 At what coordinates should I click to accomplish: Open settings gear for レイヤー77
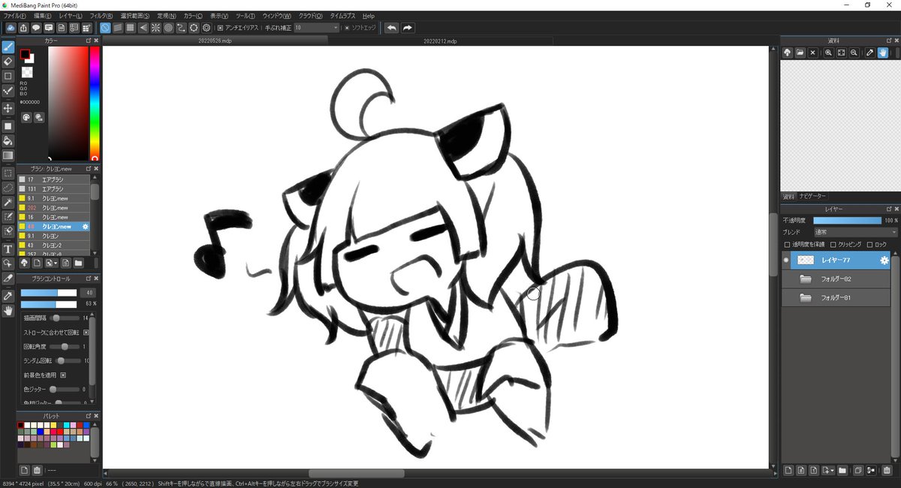pos(884,260)
